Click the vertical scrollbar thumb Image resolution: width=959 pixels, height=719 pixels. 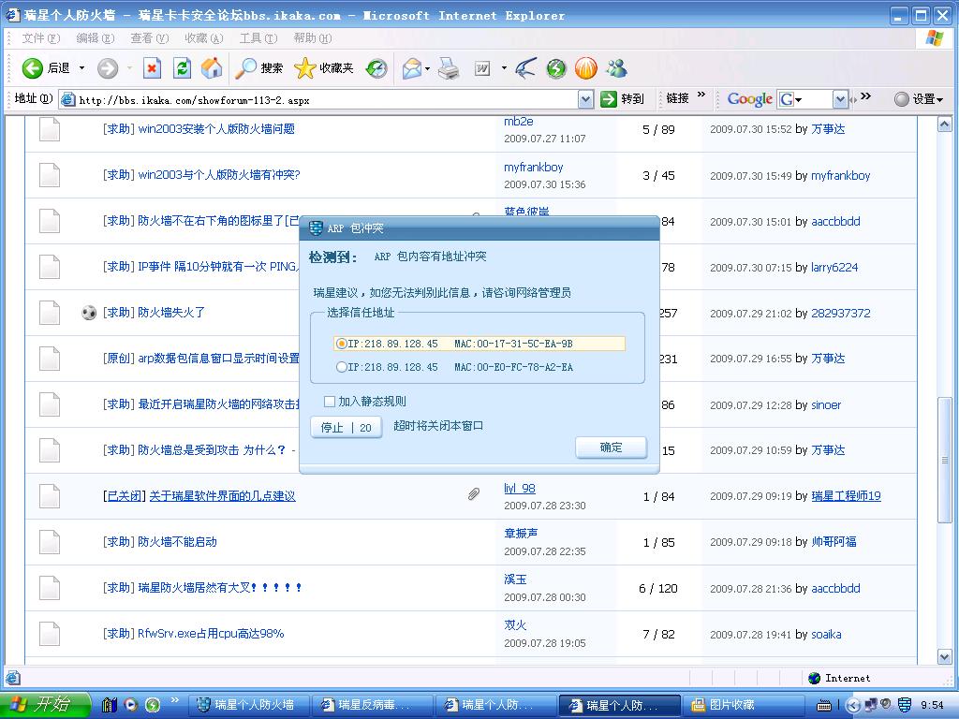pyautogui.click(x=944, y=460)
